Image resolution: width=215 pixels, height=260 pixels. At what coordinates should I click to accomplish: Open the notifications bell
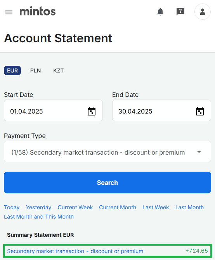click(x=160, y=12)
